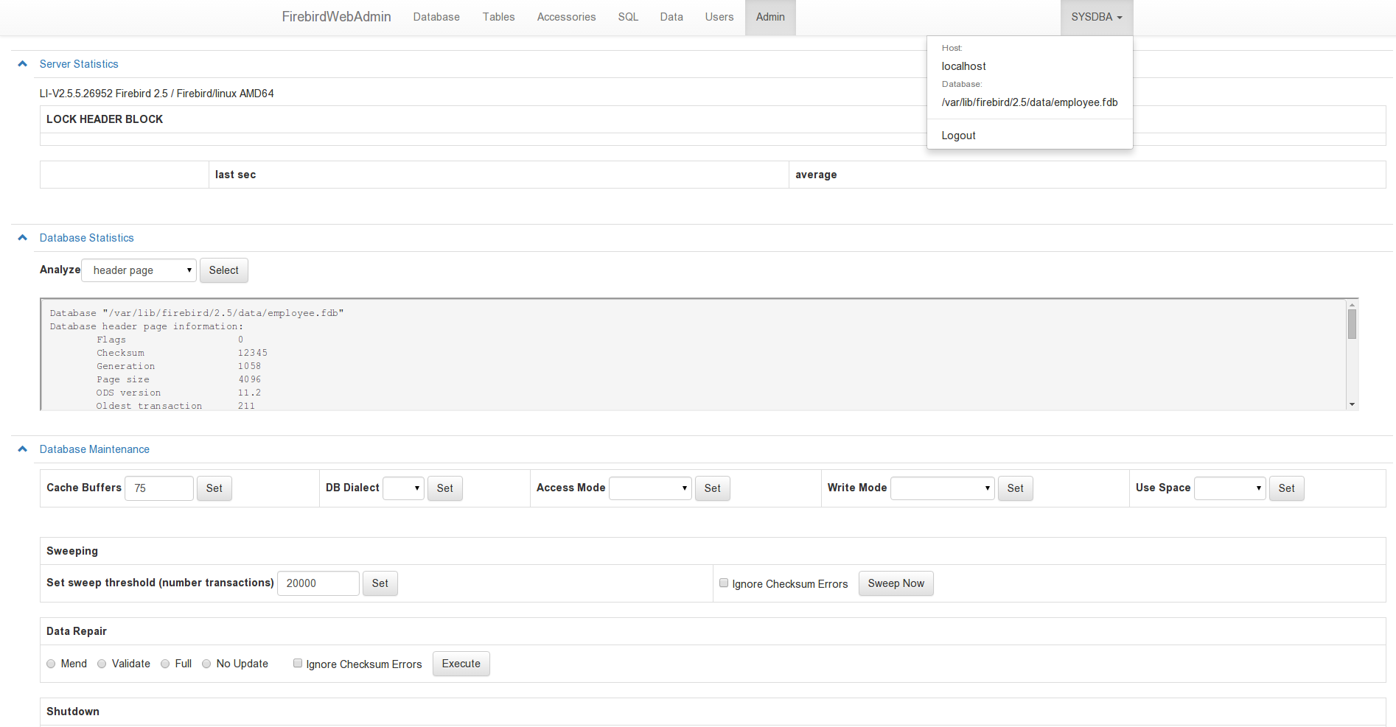
Task: Collapse the Database Maintenance section
Action: pyautogui.click(x=22, y=449)
